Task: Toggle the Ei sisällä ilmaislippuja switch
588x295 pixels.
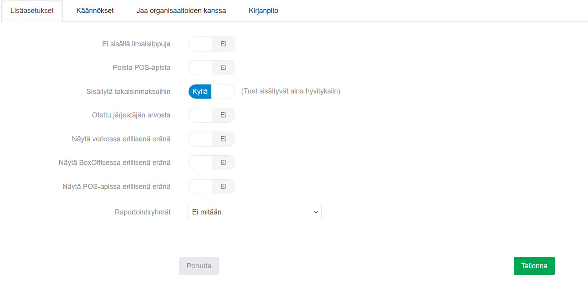Action: (212, 44)
